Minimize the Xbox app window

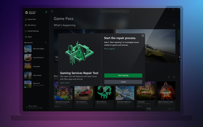[168, 10]
